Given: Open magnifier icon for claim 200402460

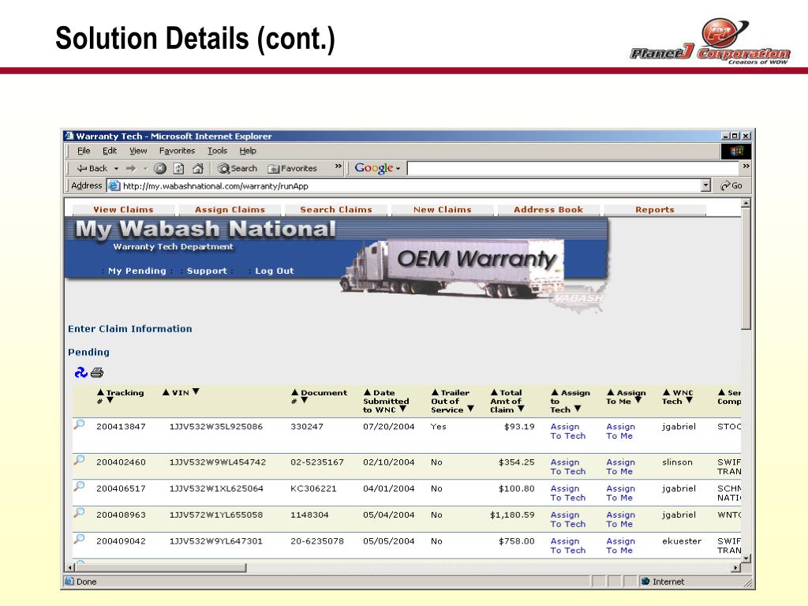Looking at the screenshot, I should pyautogui.click(x=80, y=461).
